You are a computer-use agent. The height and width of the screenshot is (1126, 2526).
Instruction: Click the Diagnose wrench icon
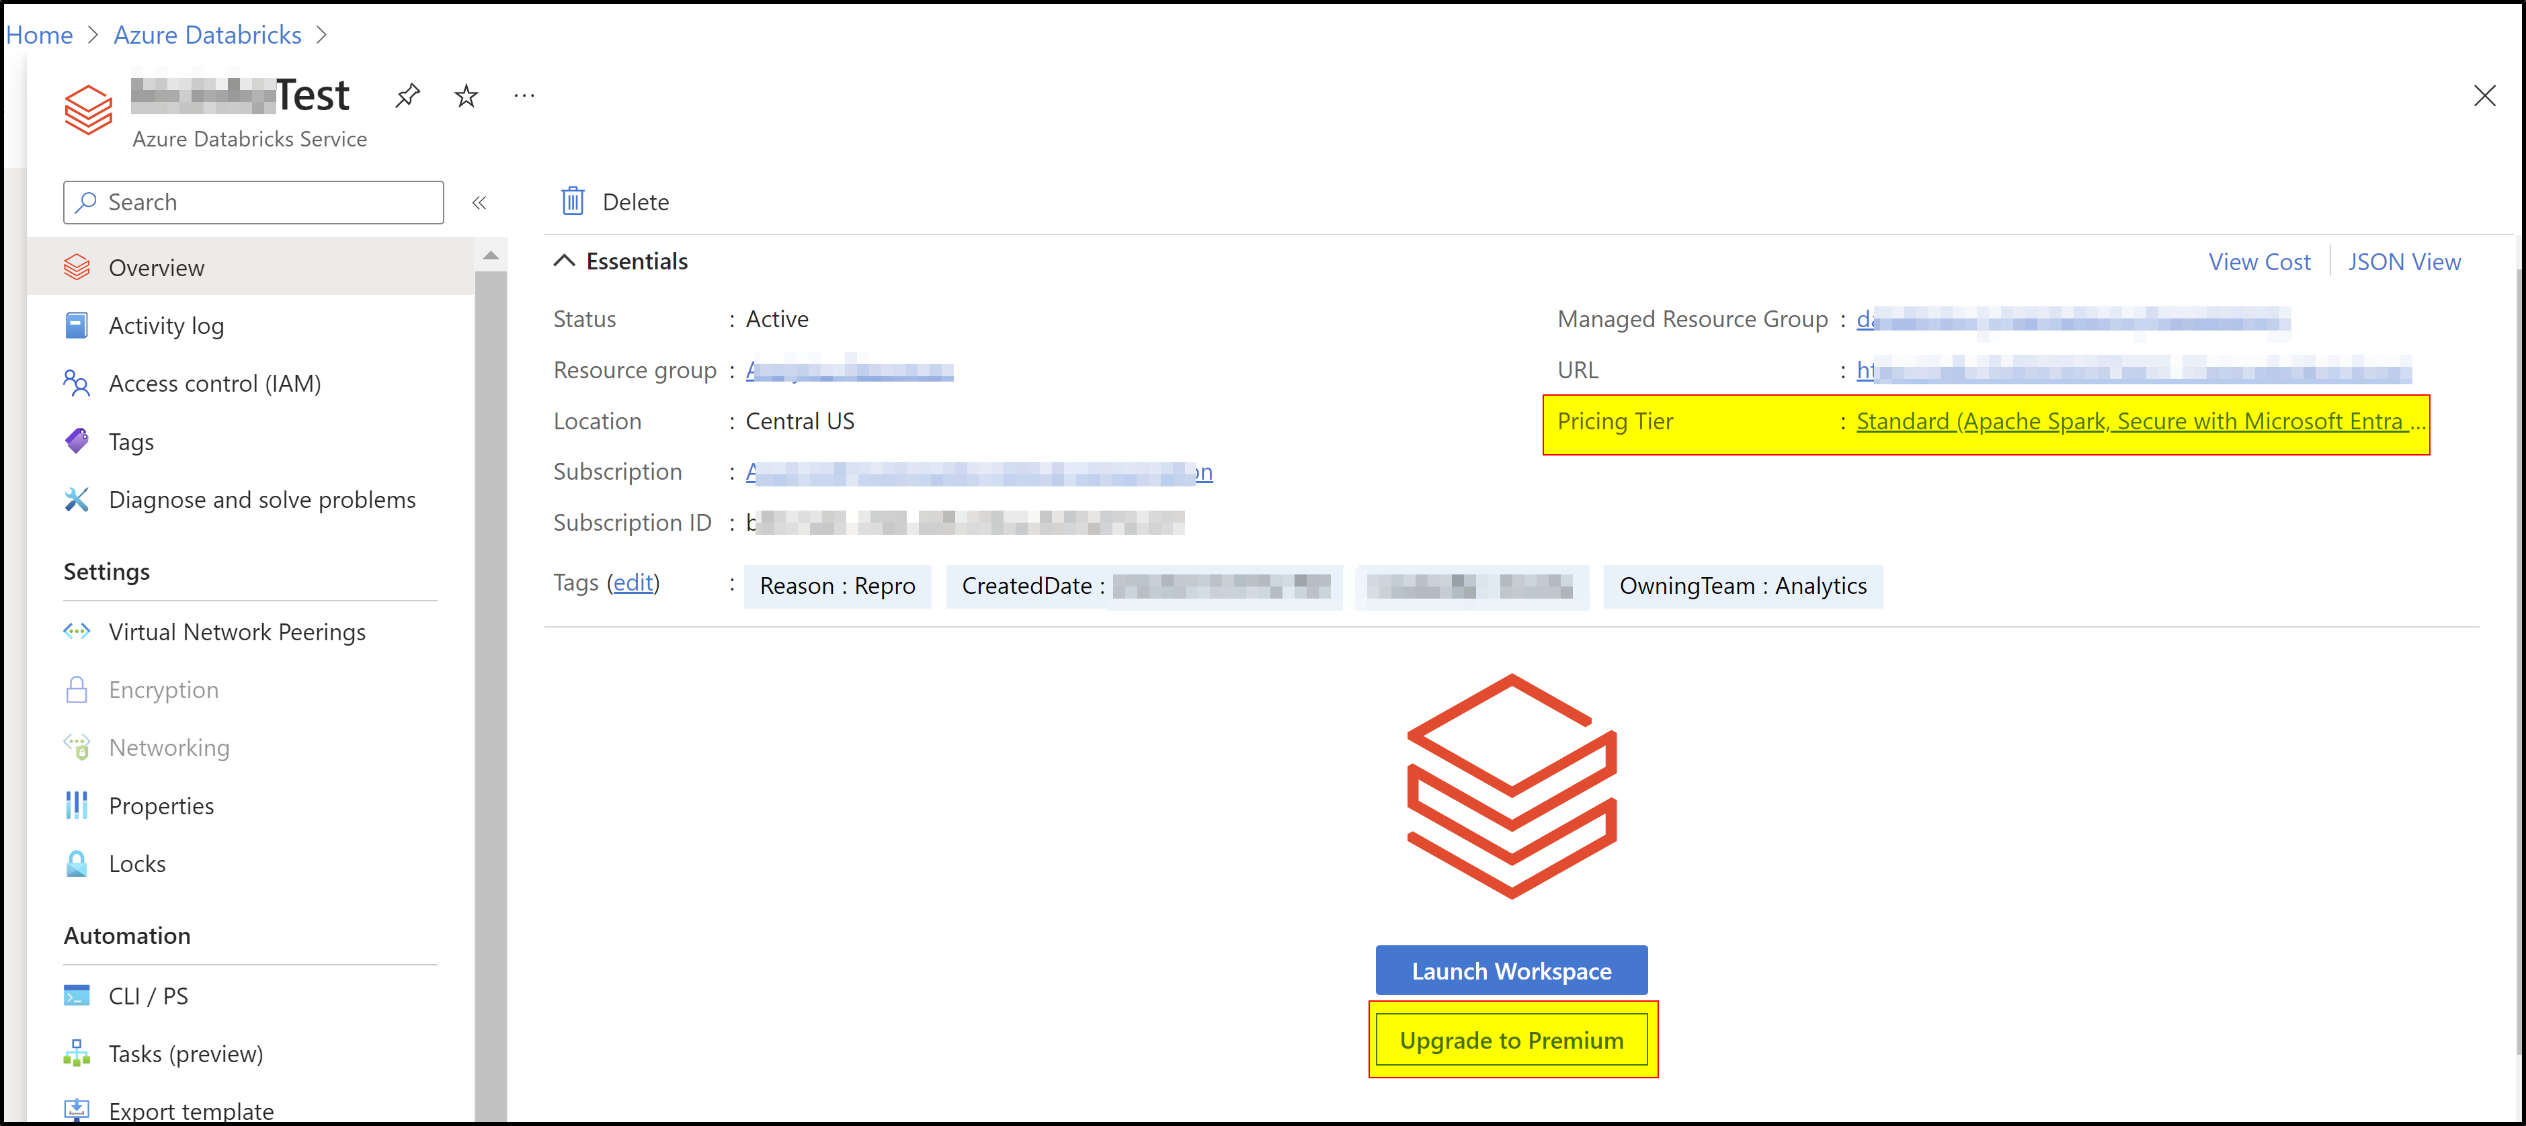[77, 499]
